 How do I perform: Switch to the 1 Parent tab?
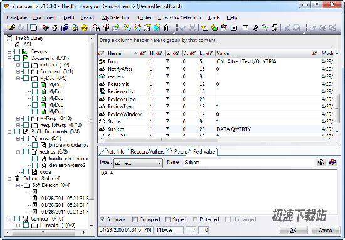click(x=179, y=151)
